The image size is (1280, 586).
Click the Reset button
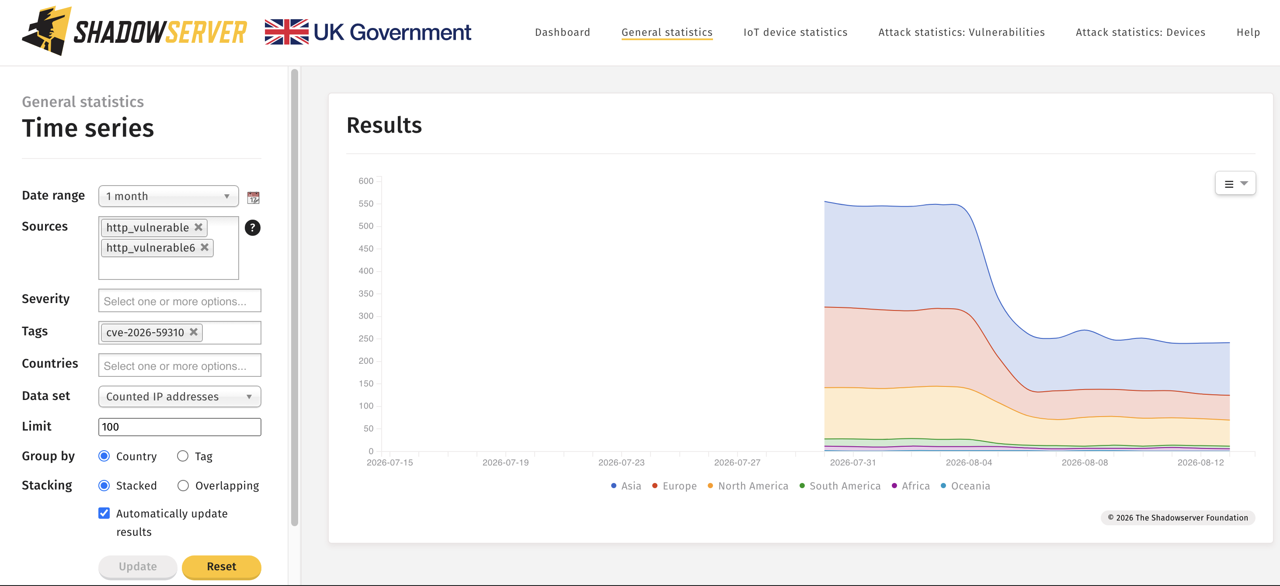[221, 567]
